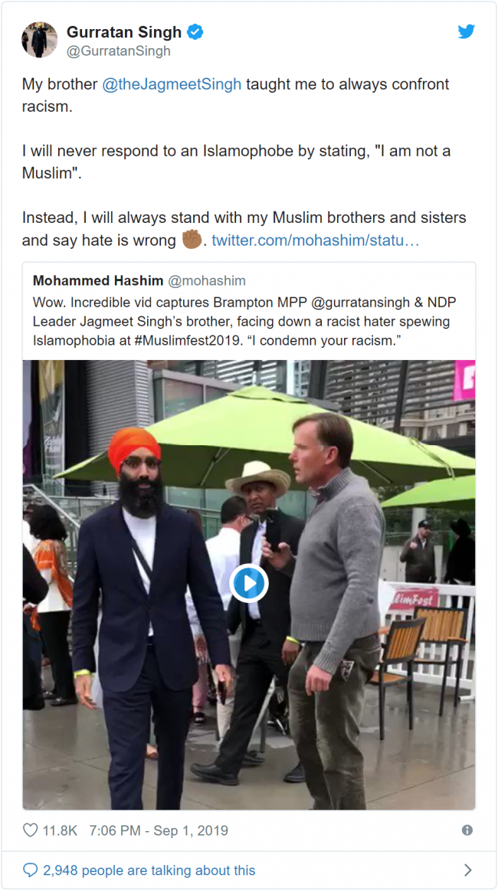
Task: Click the raised fist emoji
Action: 192,239
